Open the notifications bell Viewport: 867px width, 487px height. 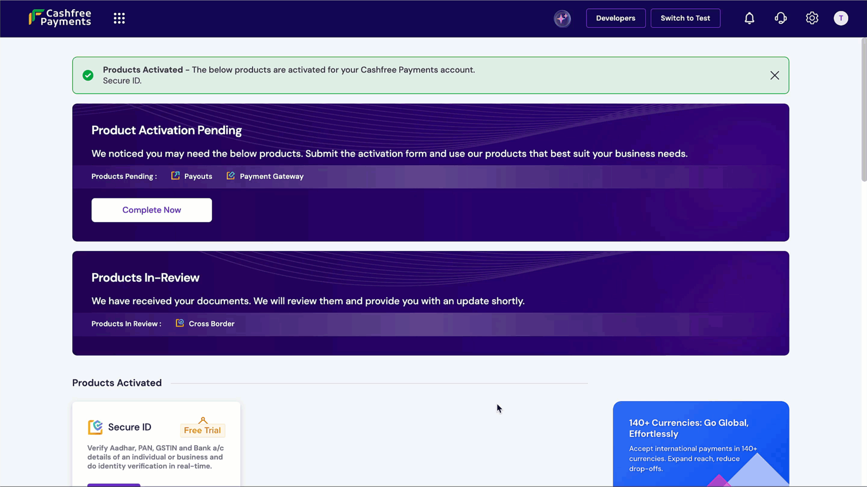coord(749,18)
